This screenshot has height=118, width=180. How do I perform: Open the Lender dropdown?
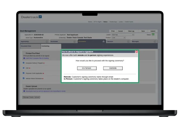(x=124, y=35)
